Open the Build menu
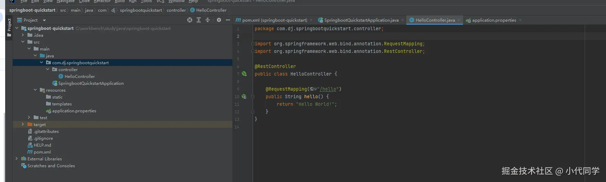 [120, 1]
